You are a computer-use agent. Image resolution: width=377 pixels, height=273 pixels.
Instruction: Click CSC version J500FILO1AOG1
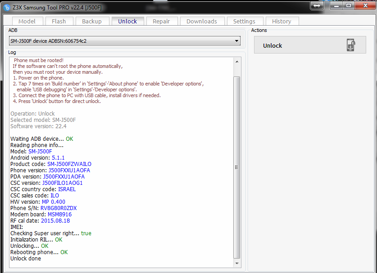62,183
